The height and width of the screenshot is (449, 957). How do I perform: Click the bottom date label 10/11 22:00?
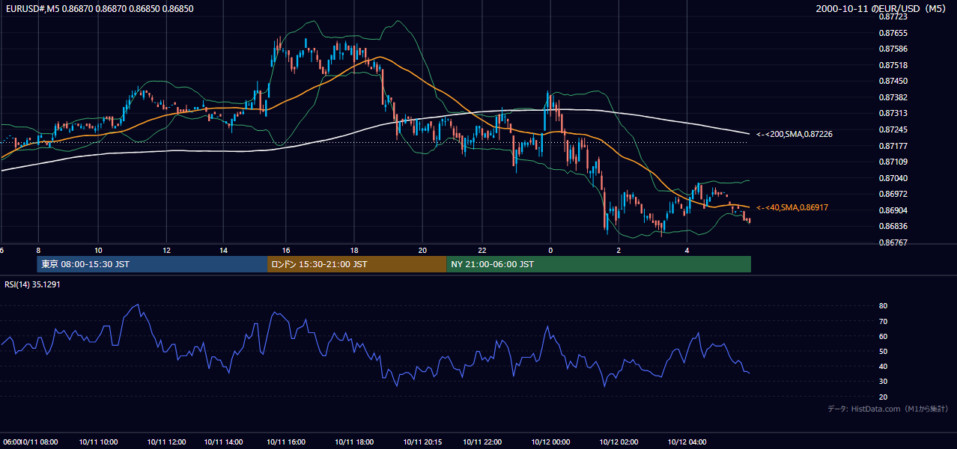pyautogui.click(x=482, y=442)
